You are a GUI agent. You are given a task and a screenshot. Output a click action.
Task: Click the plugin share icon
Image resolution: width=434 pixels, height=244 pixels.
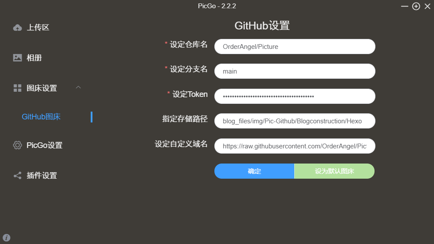pyautogui.click(x=17, y=176)
